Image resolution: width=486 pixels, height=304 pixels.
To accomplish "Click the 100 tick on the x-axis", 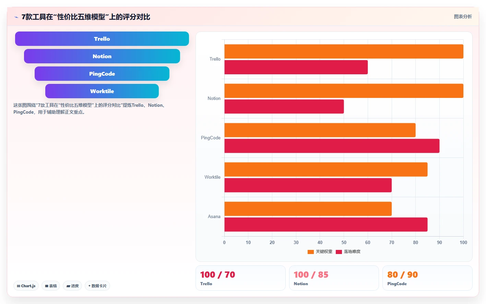I will click(463, 242).
